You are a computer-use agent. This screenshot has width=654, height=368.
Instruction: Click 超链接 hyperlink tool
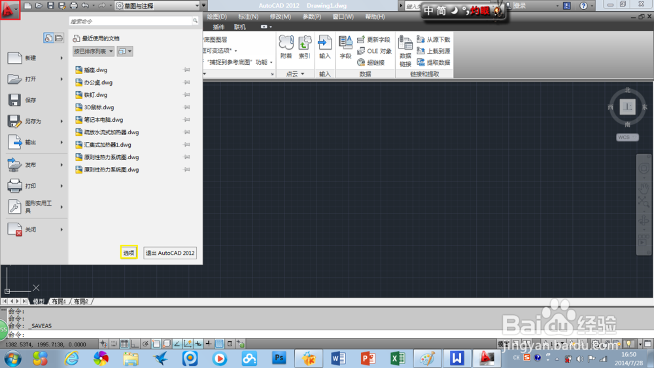(x=371, y=63)
